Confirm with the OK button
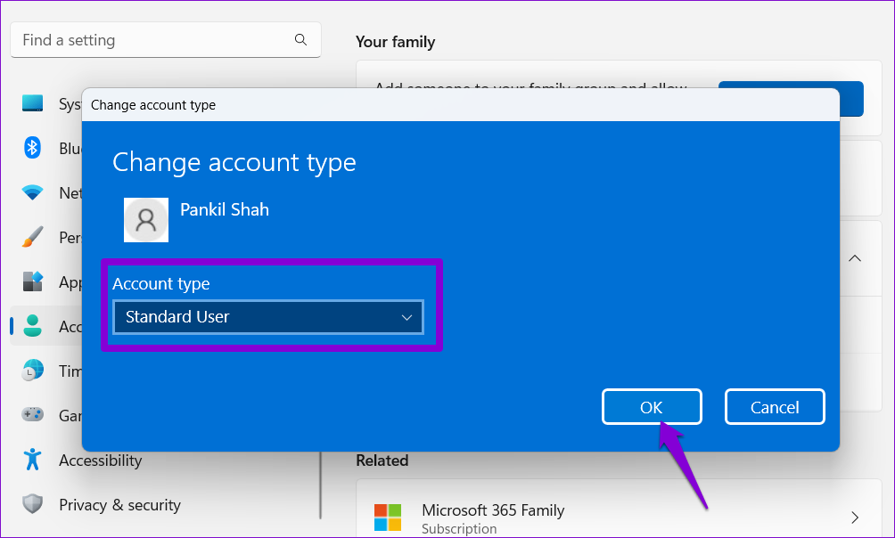Viewport: 895px width, 538px height. tap(652, 407)
